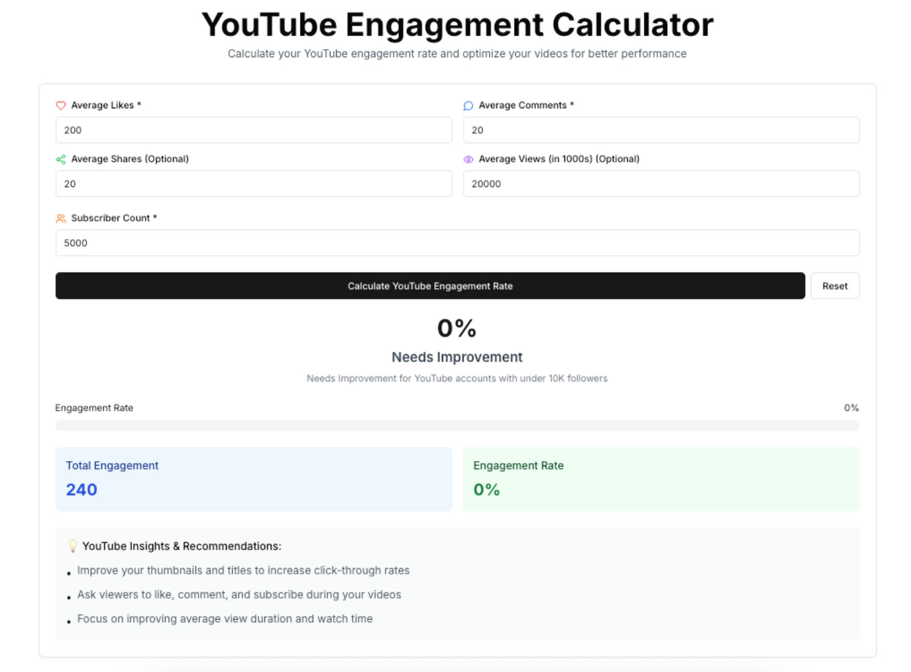Click the 0% engagement rate result

coord(457,328)
